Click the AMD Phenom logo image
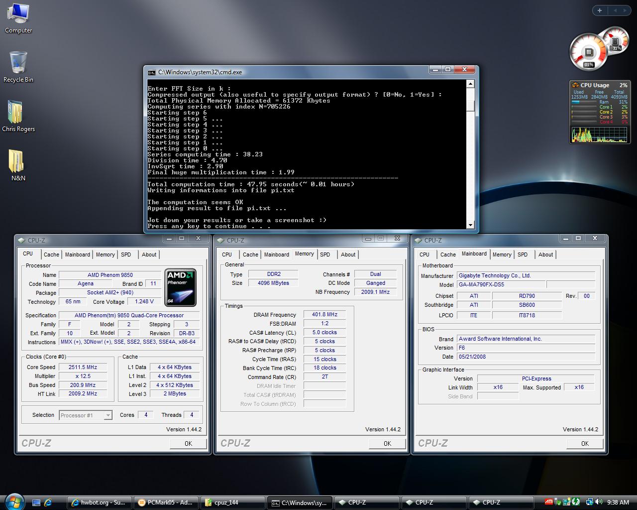 [x=180, y=287]
